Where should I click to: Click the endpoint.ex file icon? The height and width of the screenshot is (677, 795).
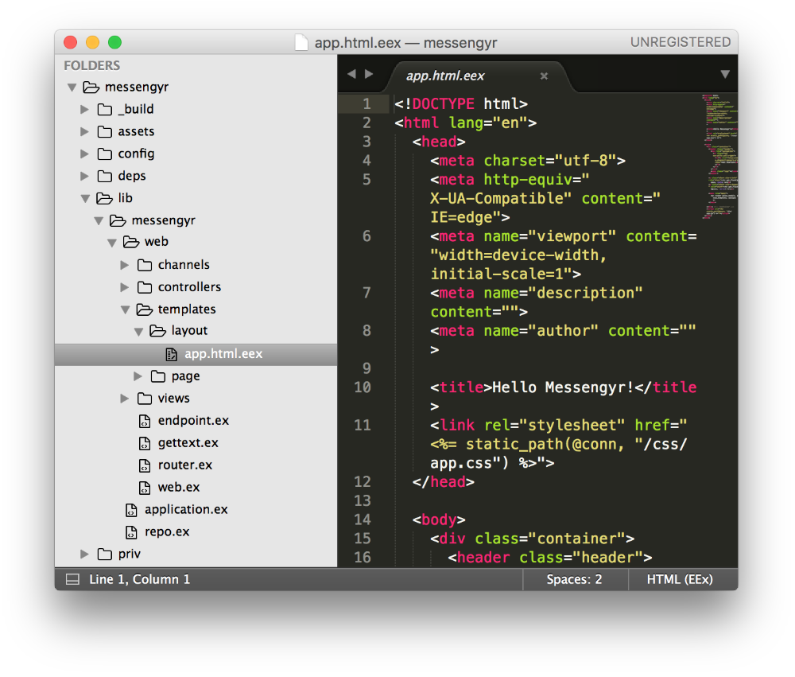coord(144,421)
